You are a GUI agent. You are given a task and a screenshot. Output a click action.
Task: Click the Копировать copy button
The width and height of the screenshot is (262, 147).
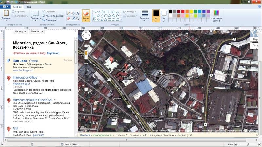coord(20,16)
